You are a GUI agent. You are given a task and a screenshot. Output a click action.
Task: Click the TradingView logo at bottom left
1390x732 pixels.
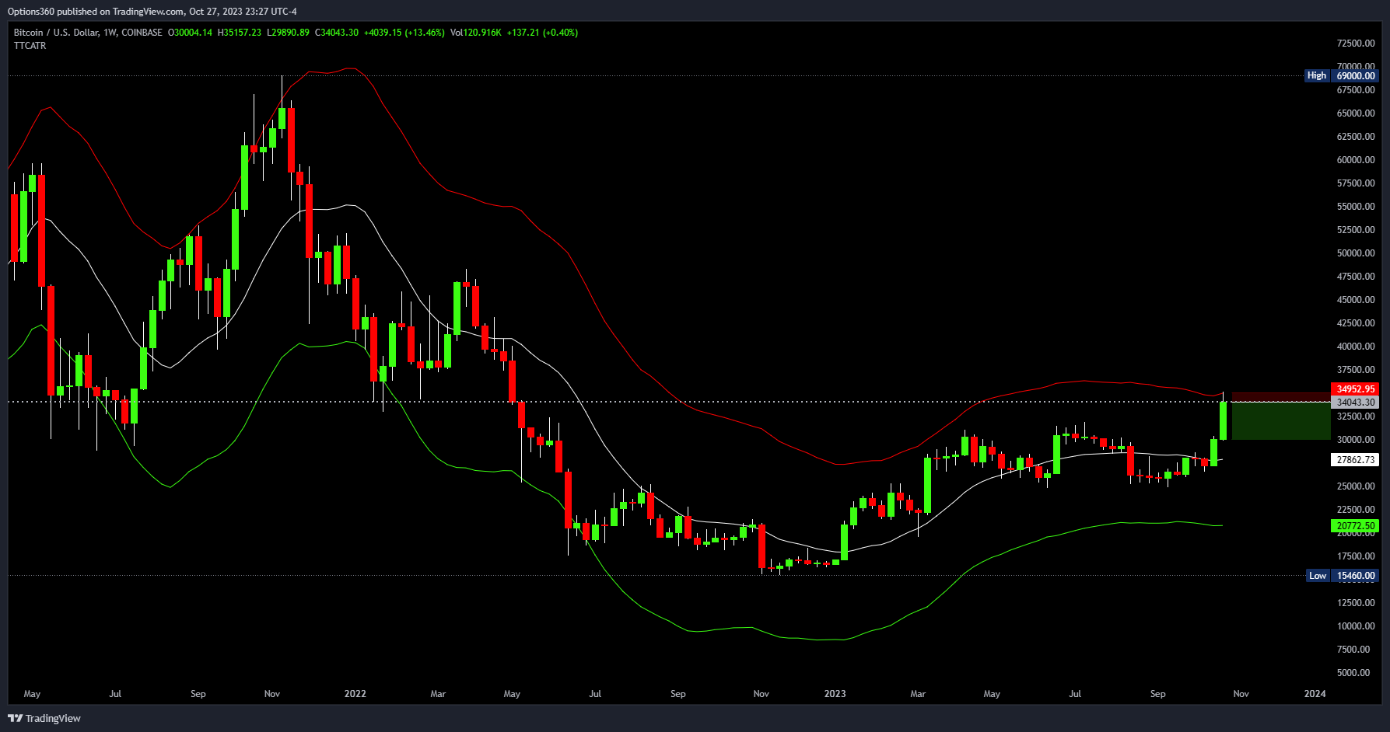pyautogui.click(x=45, y=718)
